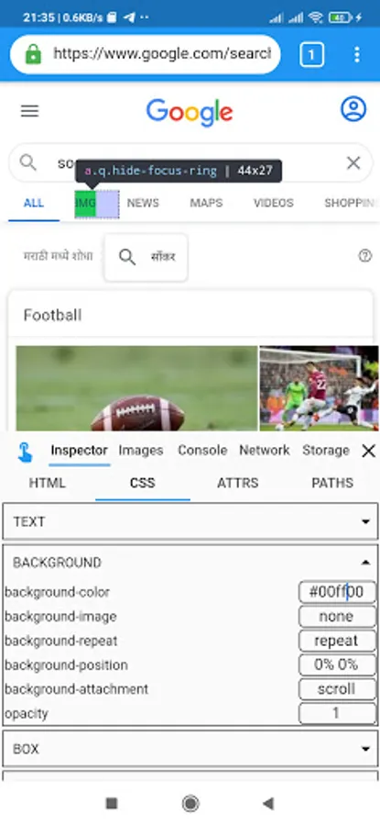
Task: Tap the Marathi search suggestion button
Action: pos(147,258)
